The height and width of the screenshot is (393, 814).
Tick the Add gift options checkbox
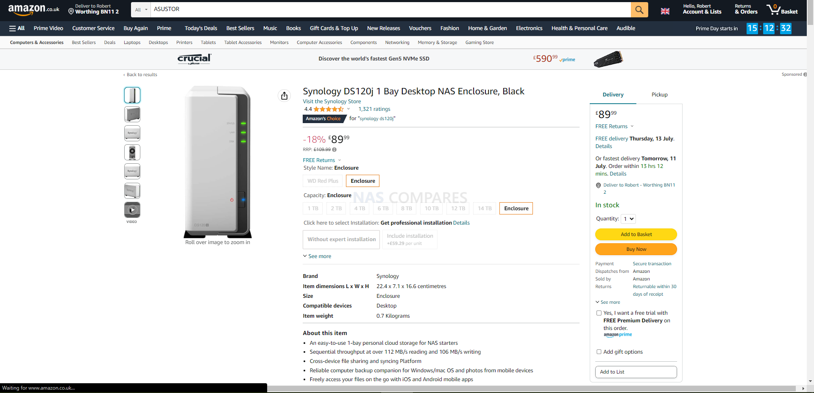599,352
